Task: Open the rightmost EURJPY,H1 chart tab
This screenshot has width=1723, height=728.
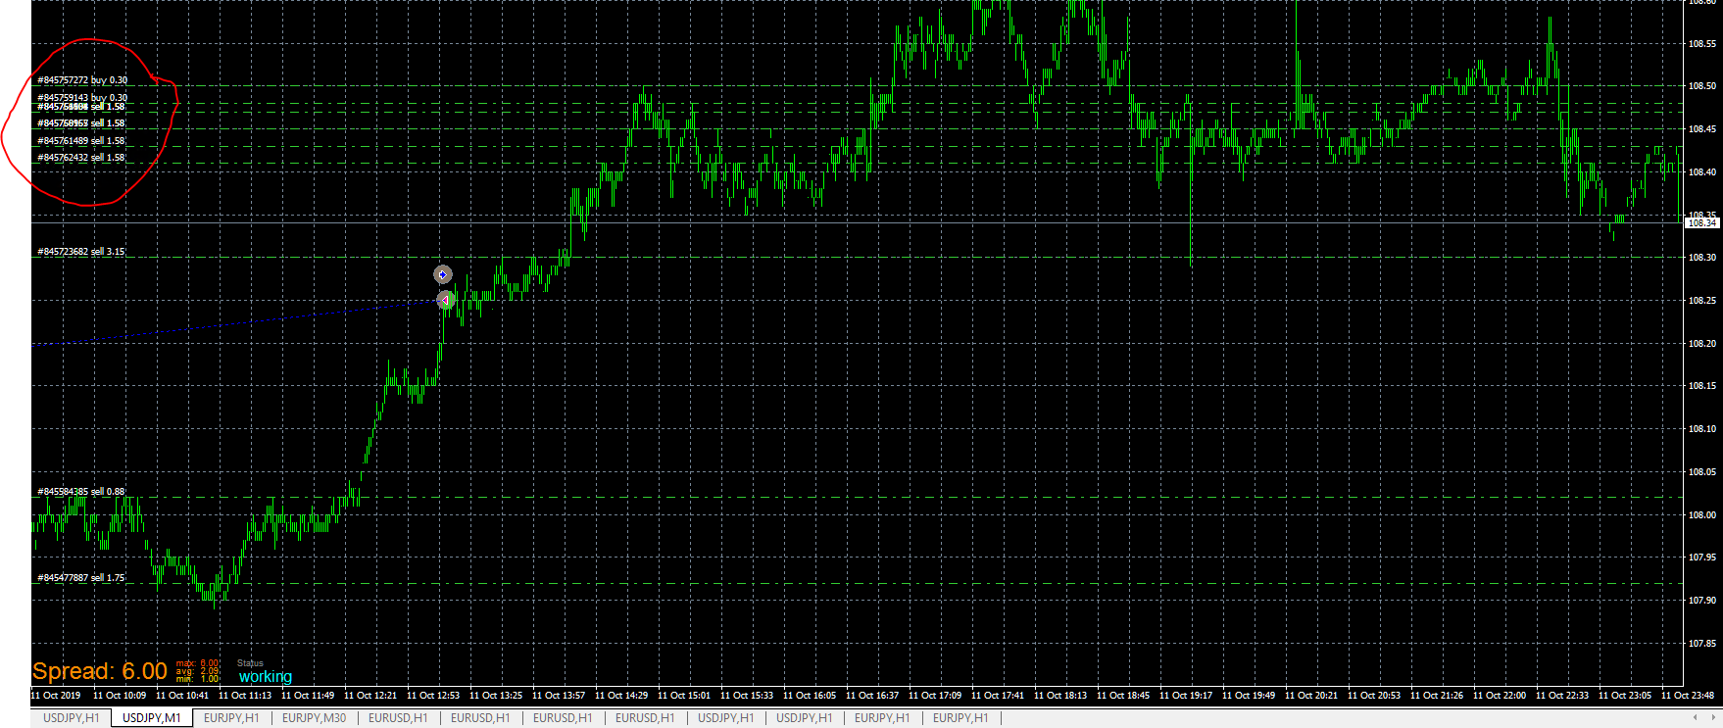Action: coord(960,718)
